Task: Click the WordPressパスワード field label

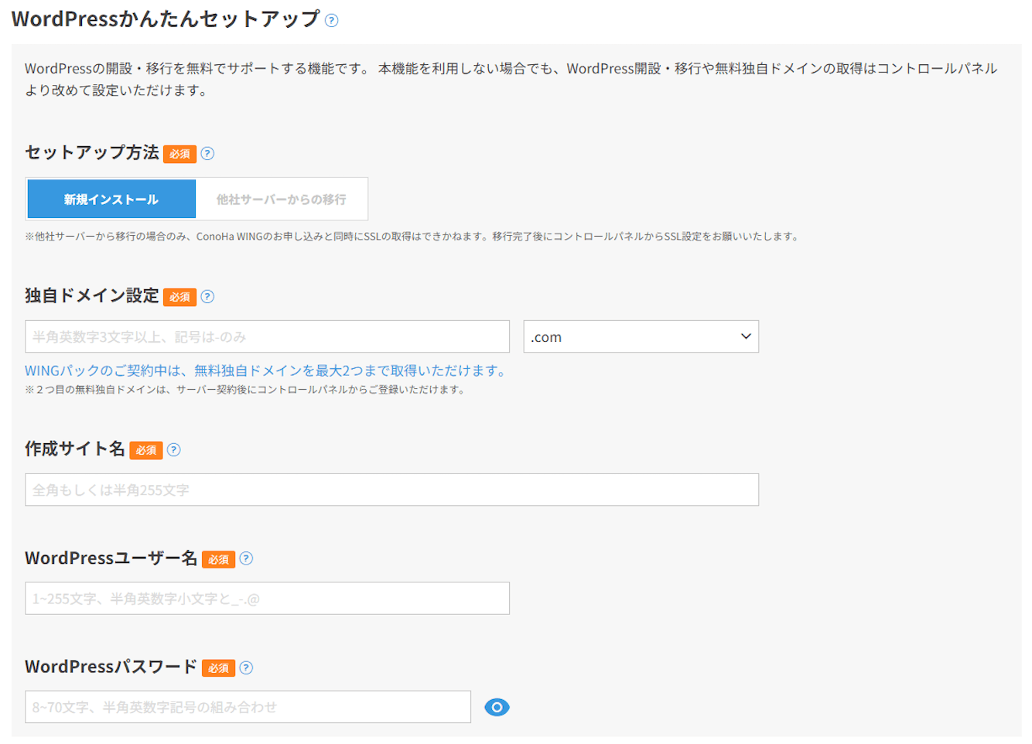Action: coord(111,667)
